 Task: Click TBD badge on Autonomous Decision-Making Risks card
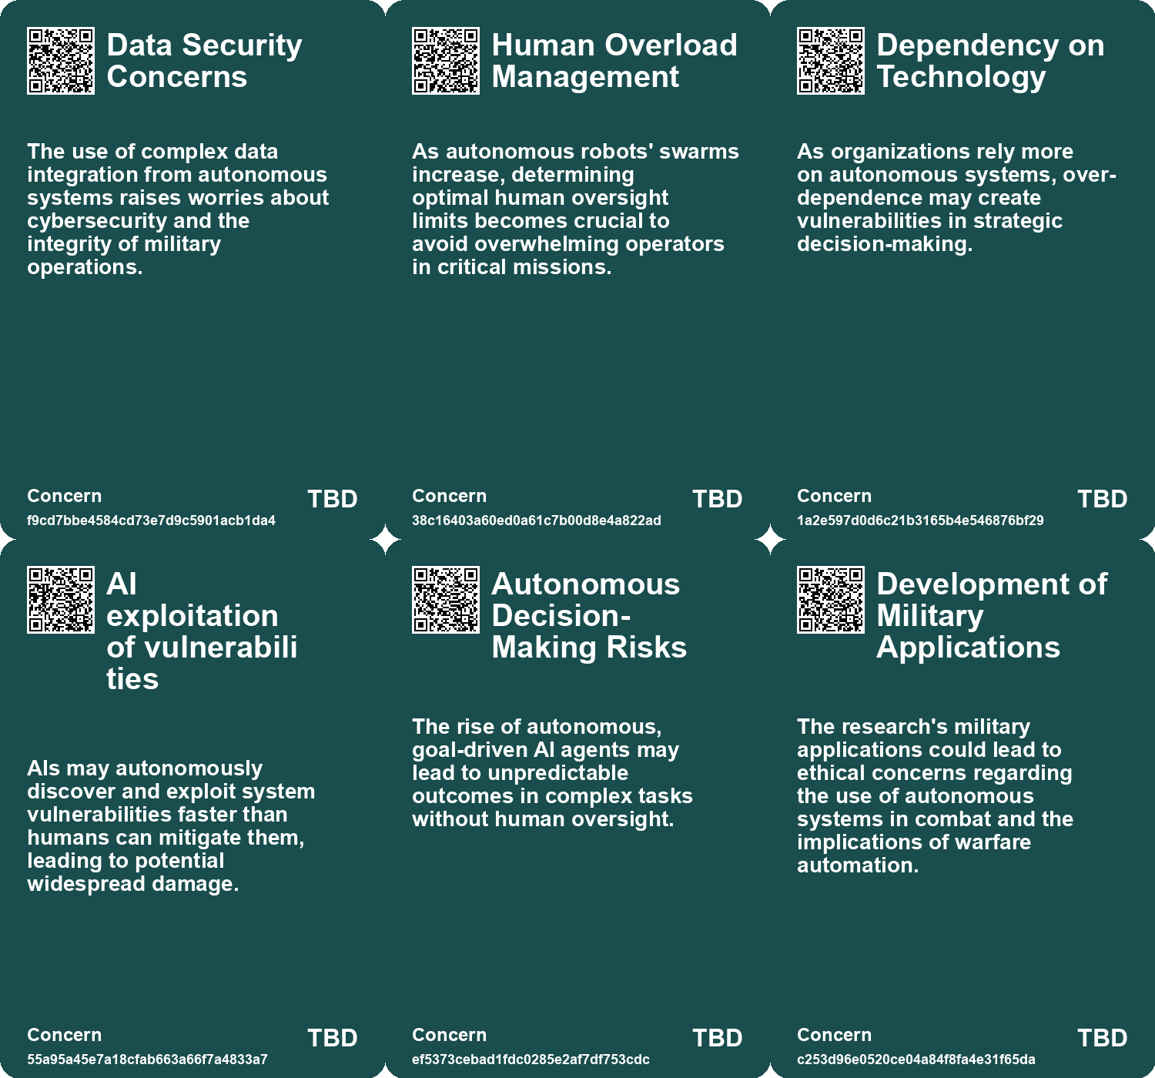point(718,1038)
